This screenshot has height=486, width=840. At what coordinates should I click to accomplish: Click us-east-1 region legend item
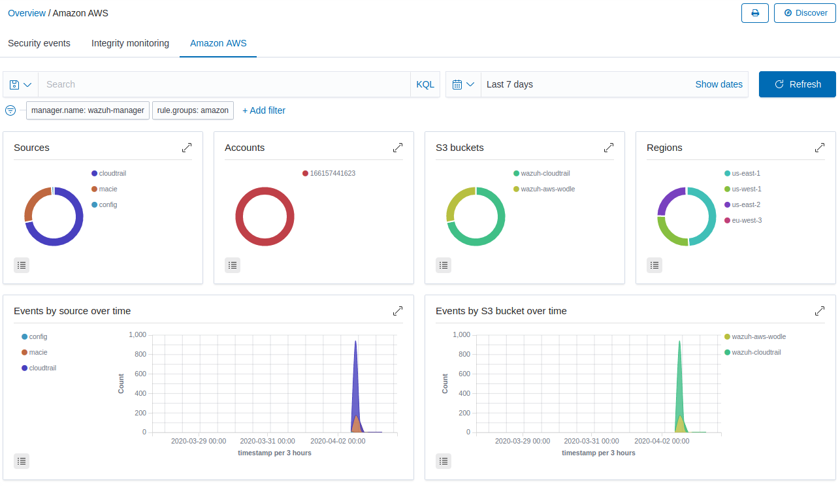(742, 173)
